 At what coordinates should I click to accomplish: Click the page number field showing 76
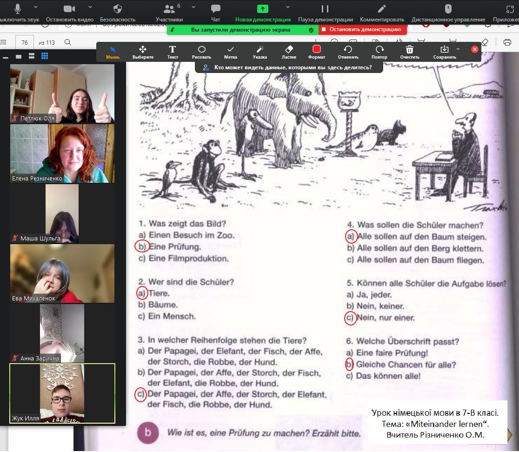(25, 42)
